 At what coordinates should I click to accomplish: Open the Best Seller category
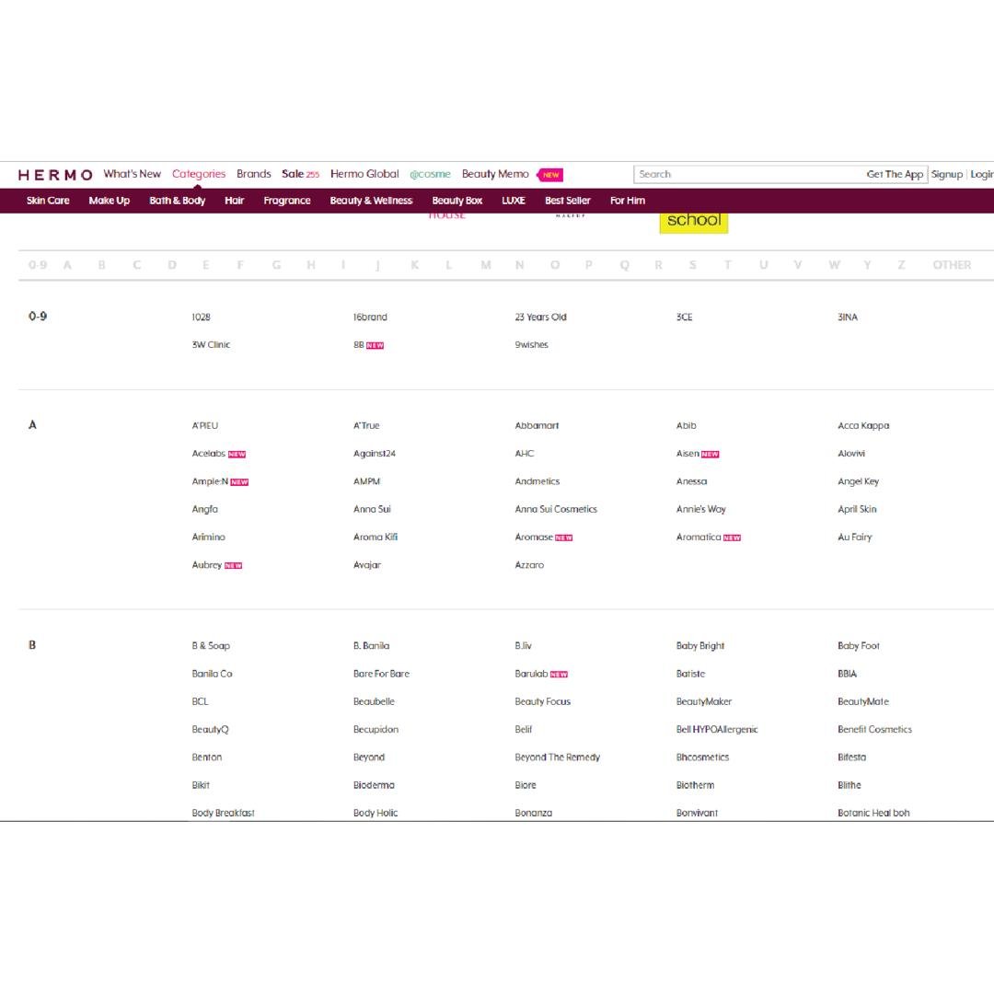pyautogui.click(x=567, y=201)
